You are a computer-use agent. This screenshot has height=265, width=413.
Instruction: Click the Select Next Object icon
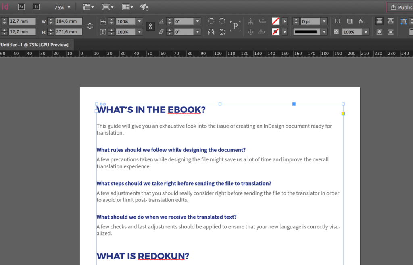[x=262, y=32]
